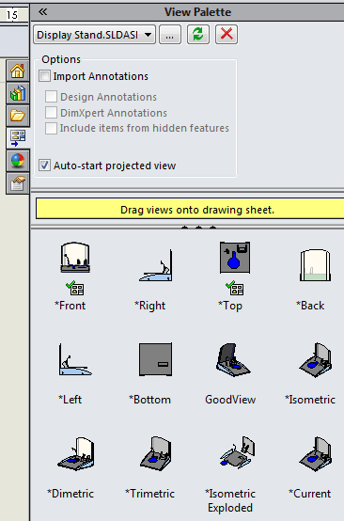Tick the Design Annotations checkbox

point(51,97)
